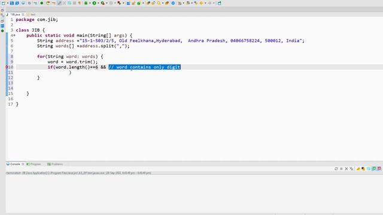Toggle Show Whitespace Characters pilcrow icon

tap(80, 3)
